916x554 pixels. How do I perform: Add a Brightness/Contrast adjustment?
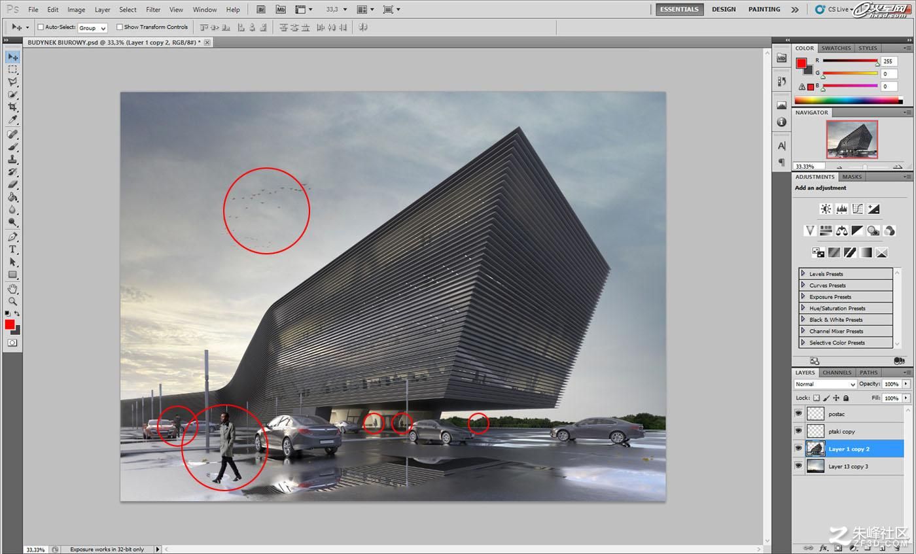826,209
